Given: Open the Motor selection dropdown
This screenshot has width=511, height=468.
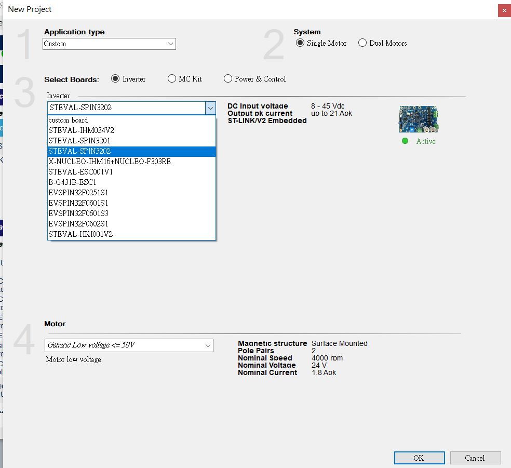Looking at the screenshot, I should tap(129, 345).
